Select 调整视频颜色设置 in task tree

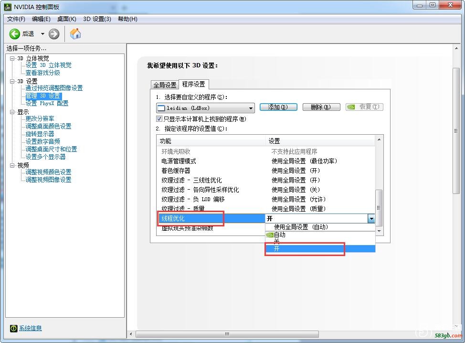pyautogui.click(x=48, y=172)
